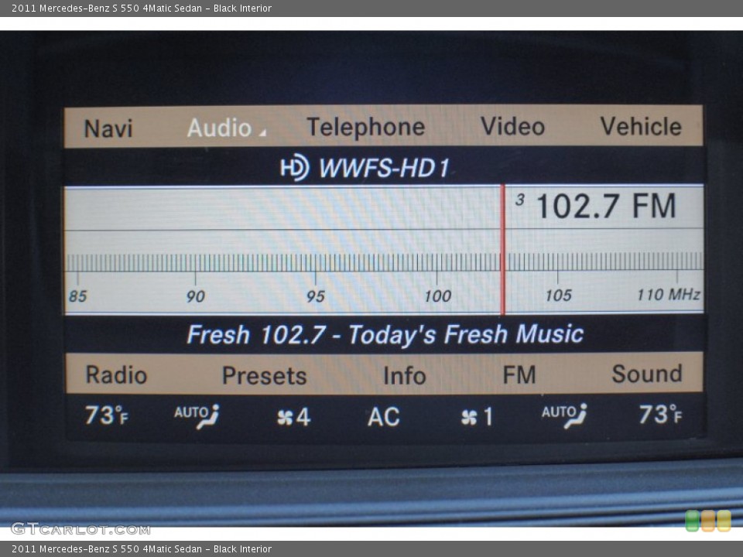This screenshot has height=557, width=743.
Task: Click the 90 MHz mark on dial
Action: (195, 296)
